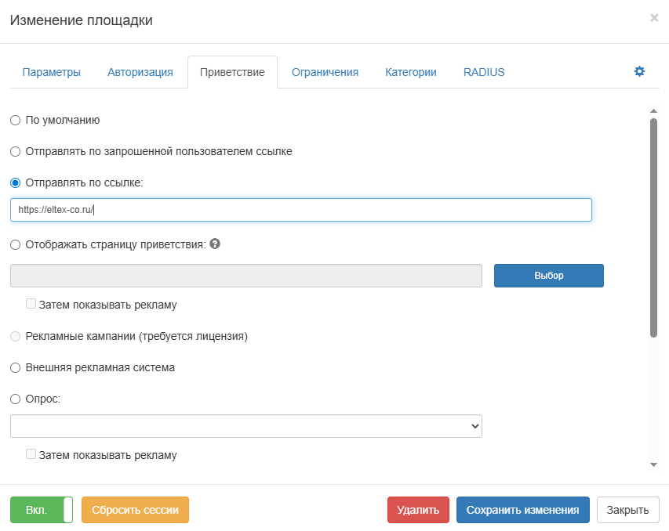The image size is (669, 531).
Task: Expand the Опрос survey dropdown
Action: click(246, 425)
